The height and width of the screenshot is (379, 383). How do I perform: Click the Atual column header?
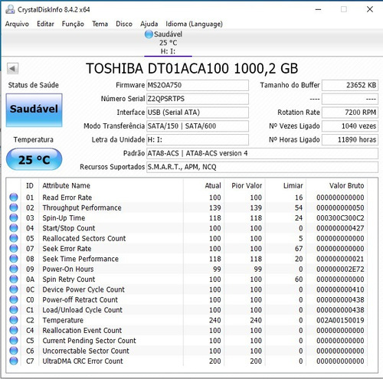pyautogui.click(x=213, y=185)
